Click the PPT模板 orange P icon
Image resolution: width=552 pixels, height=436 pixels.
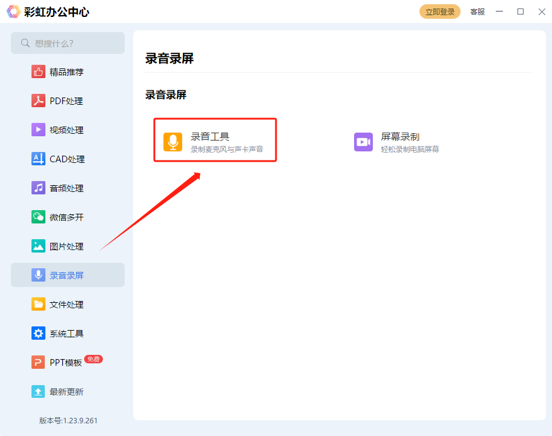pyautogui.click(x=38, y=362)
